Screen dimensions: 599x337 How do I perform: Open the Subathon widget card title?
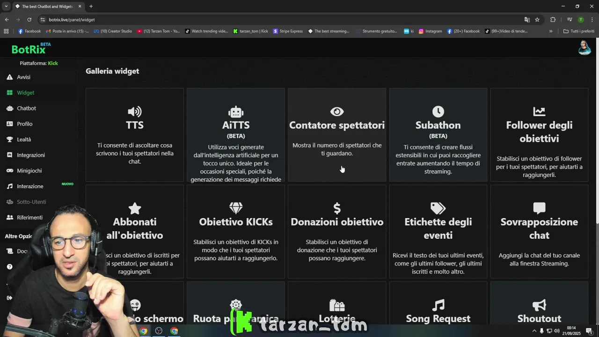click(438, 125)
